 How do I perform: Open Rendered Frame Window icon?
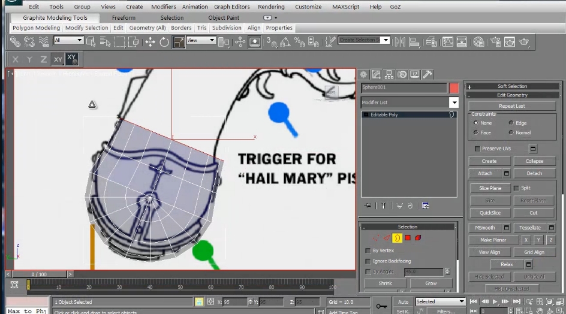pos(510,42)
